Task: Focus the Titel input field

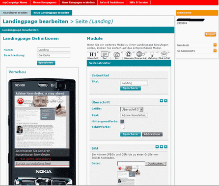Action: (x=134, y=83)
